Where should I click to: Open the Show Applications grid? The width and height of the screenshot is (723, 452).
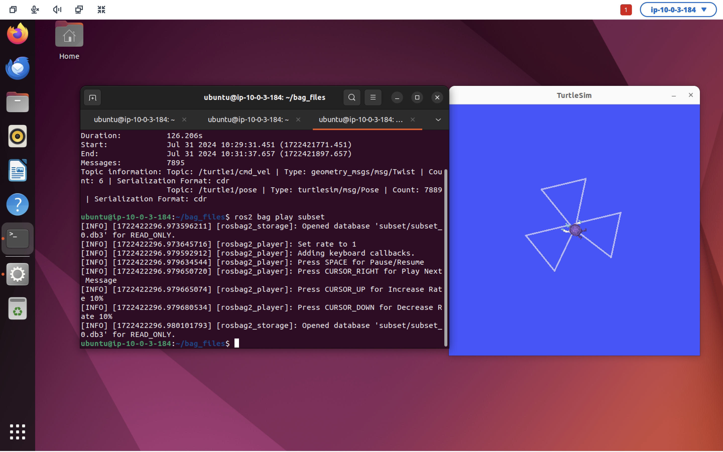(x=17, y=431)
